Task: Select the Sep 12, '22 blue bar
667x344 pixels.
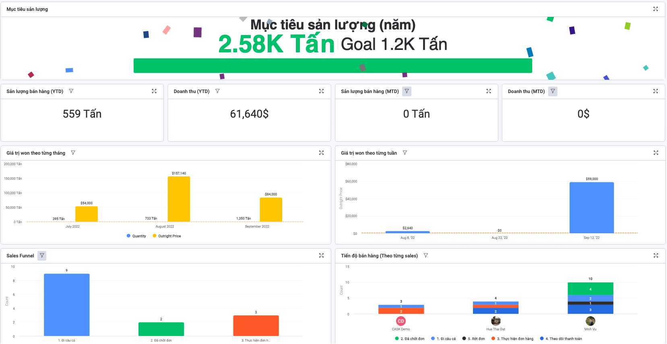Action: (x=591, y=207)
